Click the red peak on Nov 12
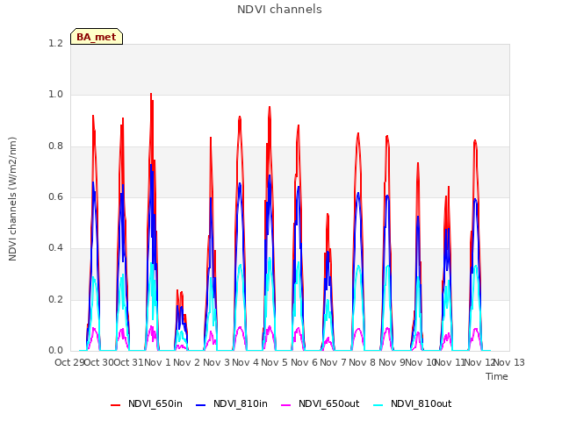The height and width of the screenshot is (421, 562). 475,140
